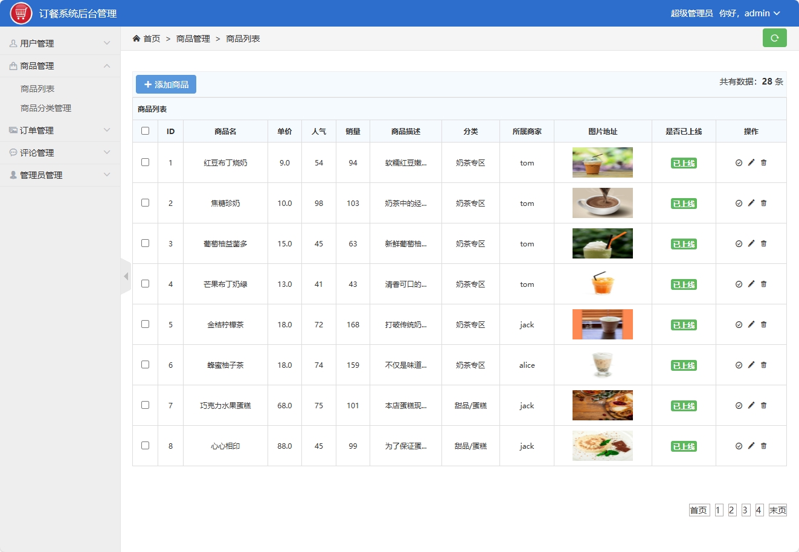The height and width of the screenshot is (552, 799).
Task: Tick the checkbox for 芒果布丁奶绿
Action: click(x=145, y=284)
